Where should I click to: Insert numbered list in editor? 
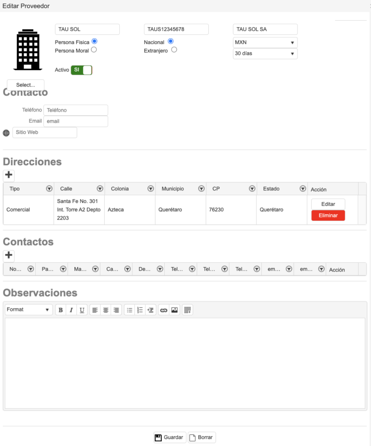click(140, 310)
